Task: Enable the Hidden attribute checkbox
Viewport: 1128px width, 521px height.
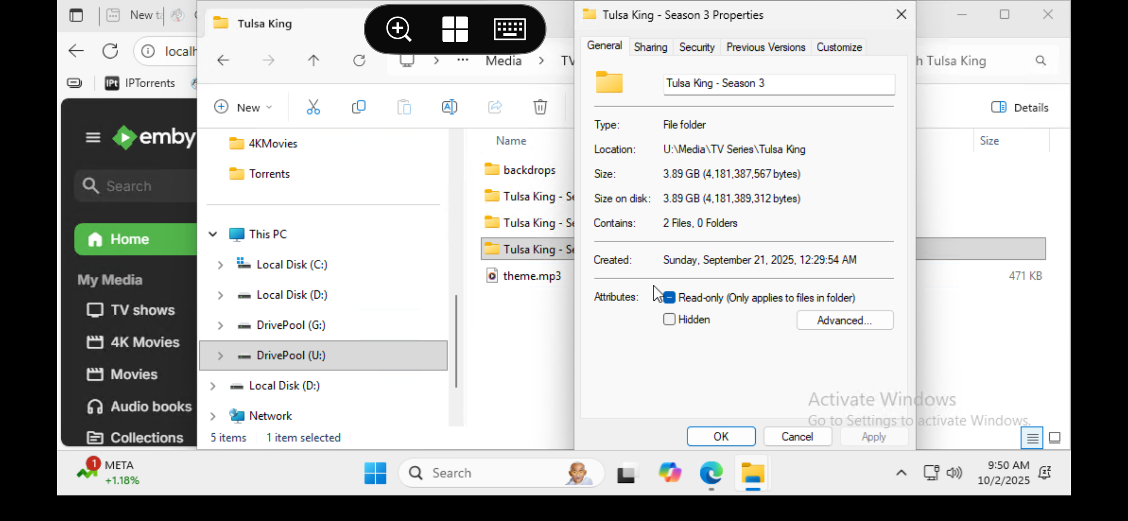Action: point(669,320)
